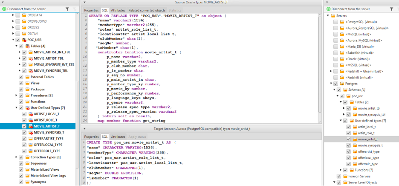Toggle the OFFERROLE_TYPE checkbox
The width and height of the screenshot is (399, 186).
24,151
